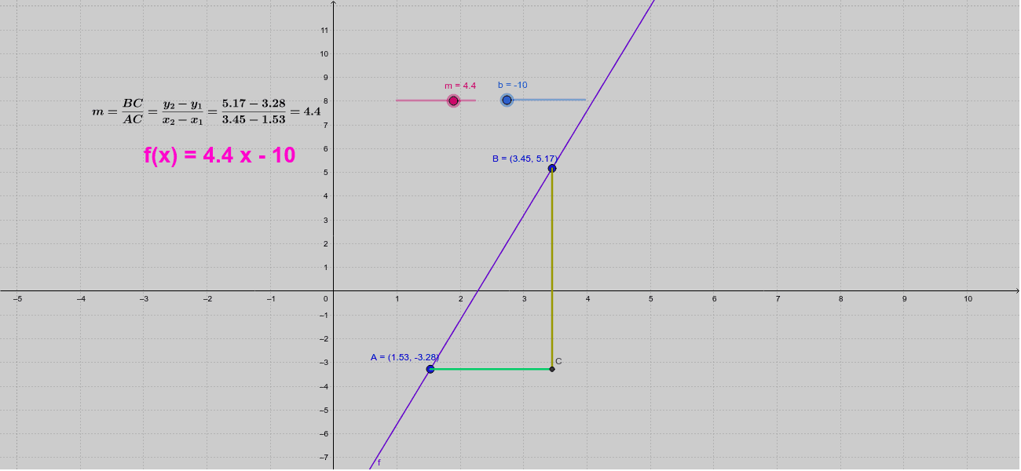This screenshot has width=1021, height=471.
Task: Click the slope formula m = BC/AC text
Action: [x=207, y=111]
